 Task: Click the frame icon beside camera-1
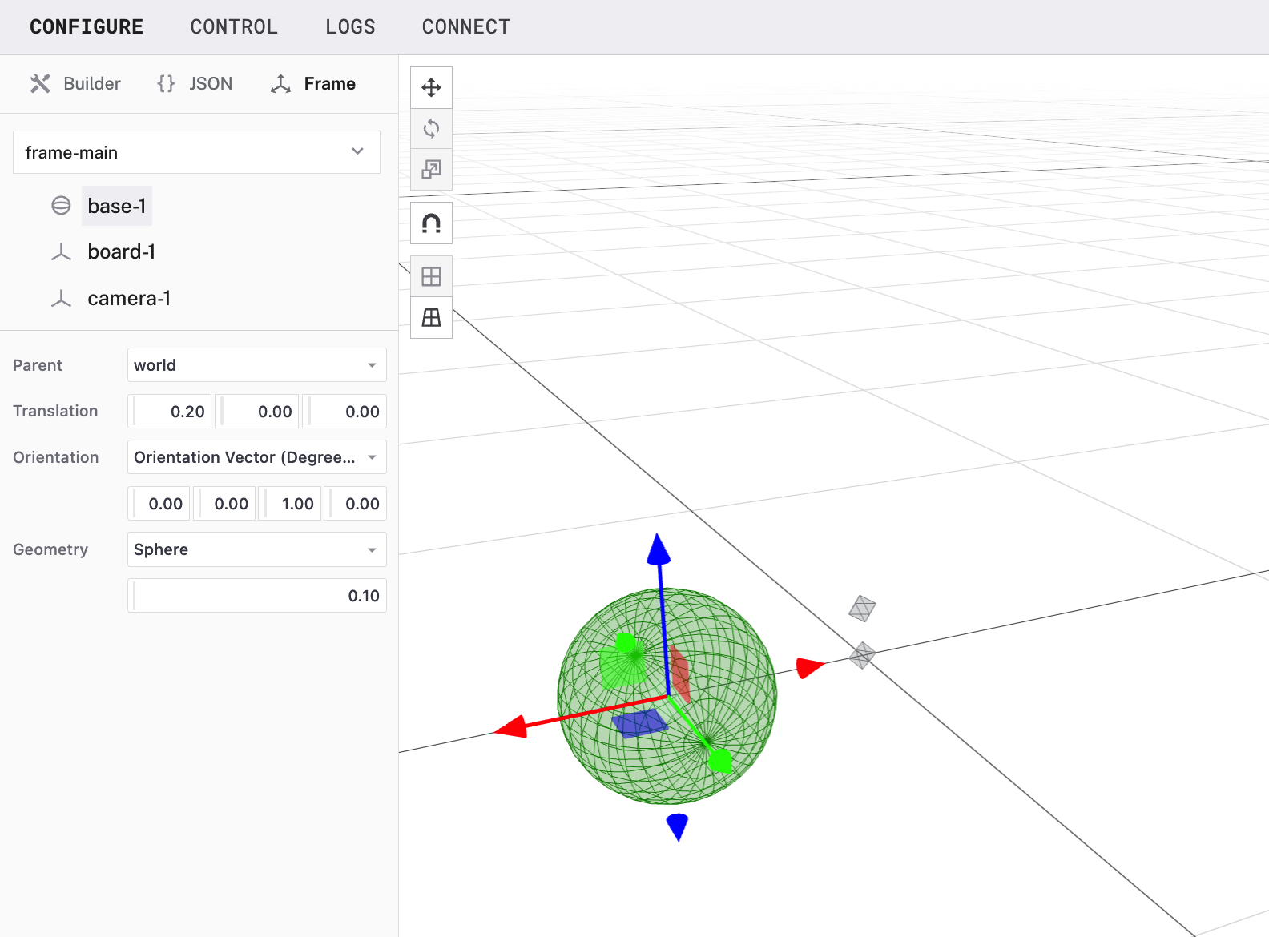point(61,299)
